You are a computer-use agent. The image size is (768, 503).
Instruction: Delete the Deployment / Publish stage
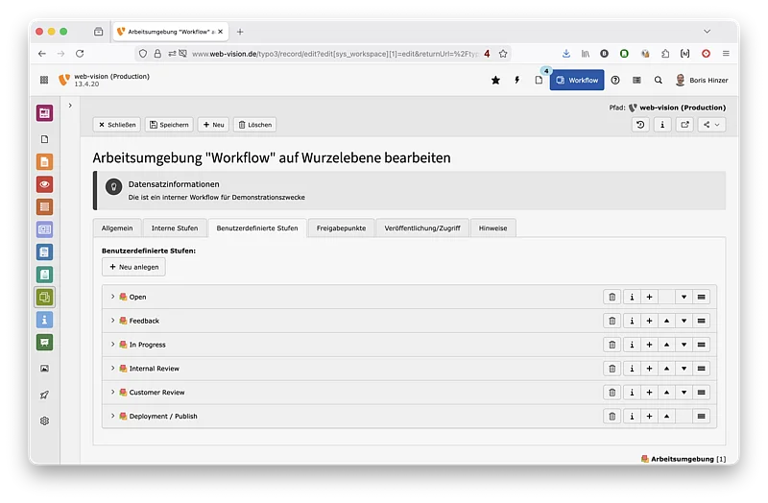612,417
